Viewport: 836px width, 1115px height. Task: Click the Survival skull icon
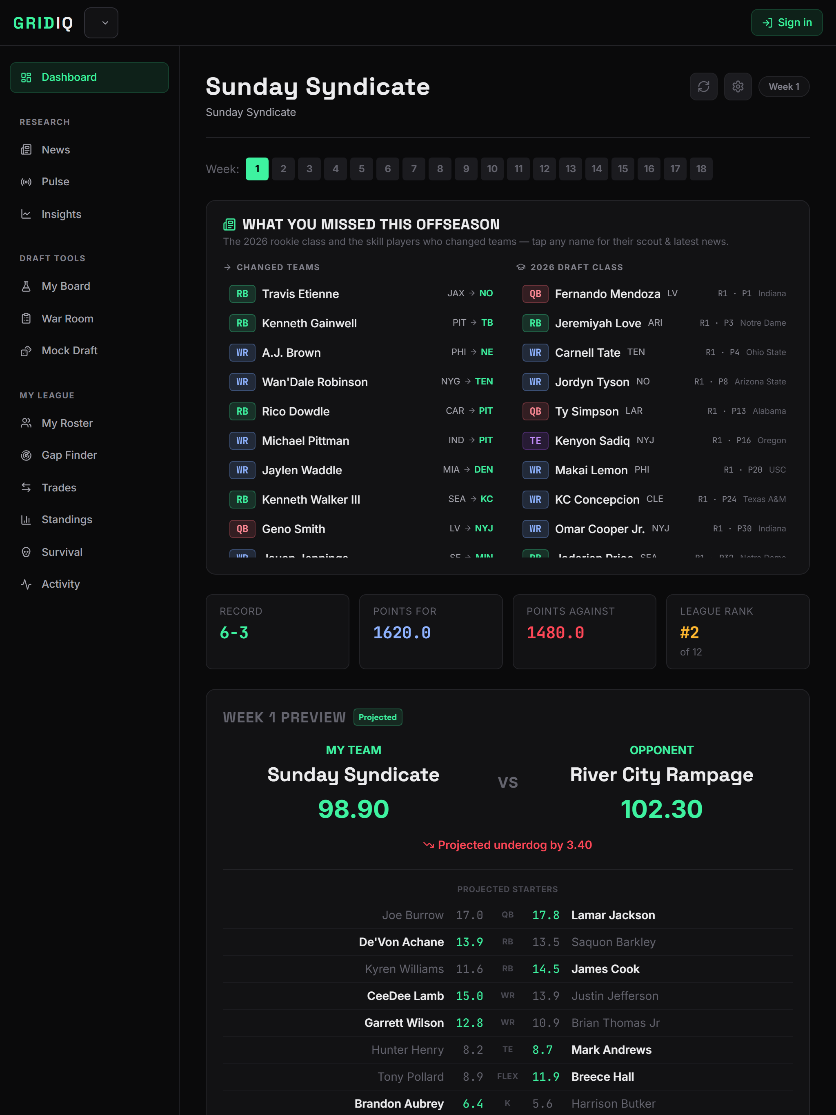tap(26, 552)
